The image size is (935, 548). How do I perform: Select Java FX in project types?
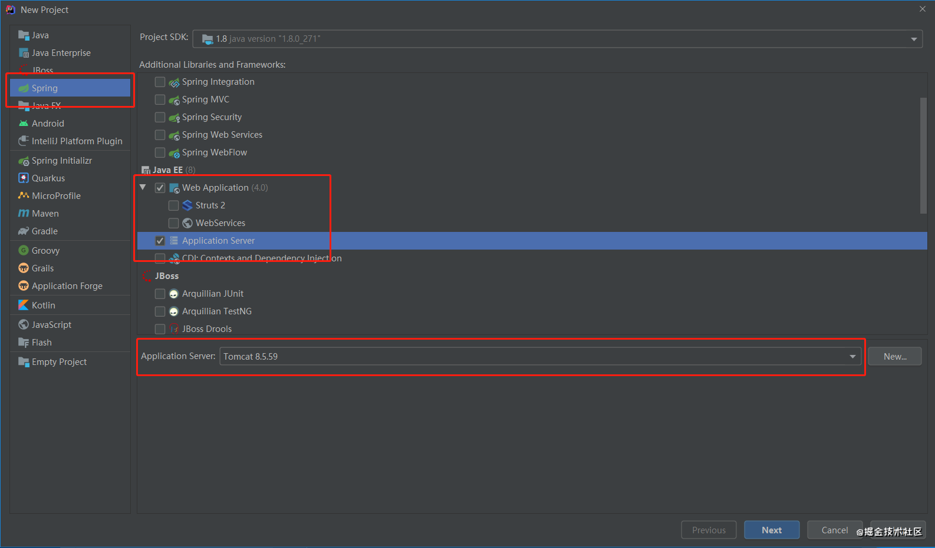coord(47,105)
